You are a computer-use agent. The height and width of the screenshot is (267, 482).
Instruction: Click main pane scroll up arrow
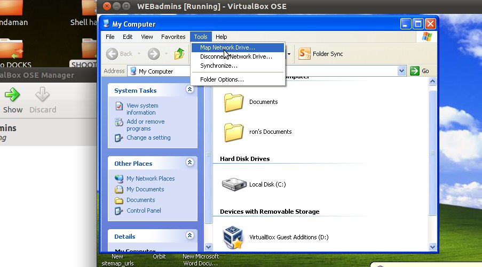[x=432, y=82]
